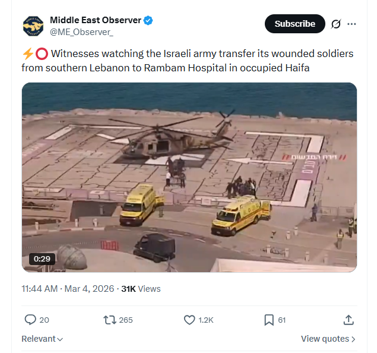Click the 0:29 video duration badge
This screenshot has width=377, height=353.
pyautogui.click(x=42, y=259)
